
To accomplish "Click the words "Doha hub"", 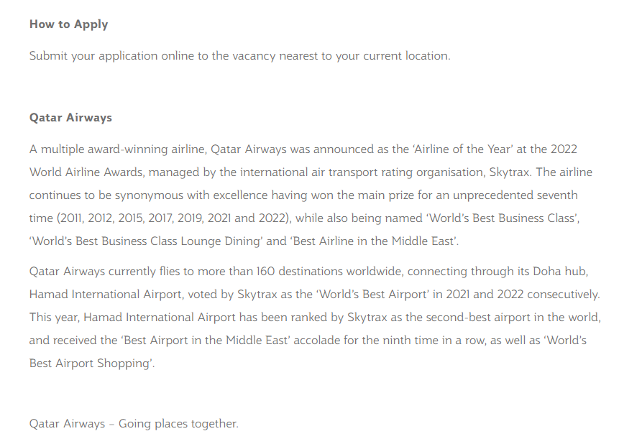I will [x=560, y=272].
